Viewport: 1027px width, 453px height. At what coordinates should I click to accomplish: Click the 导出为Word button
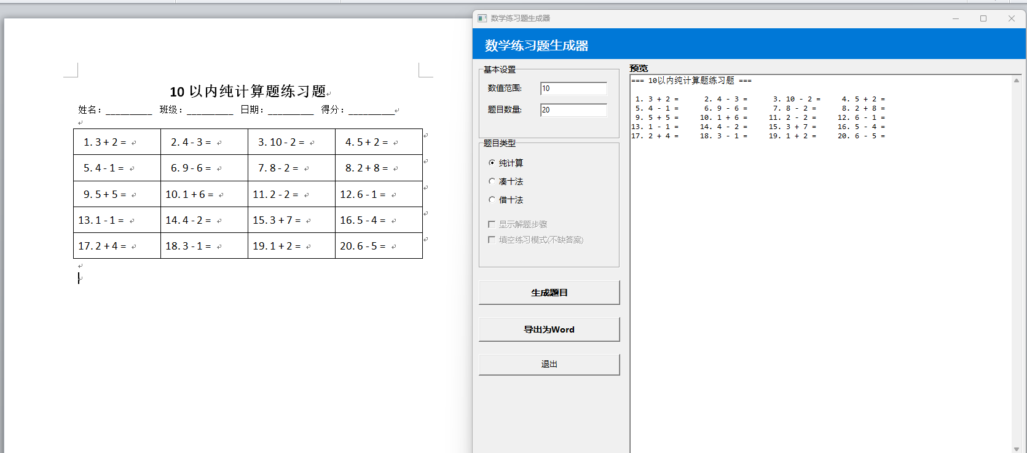click(549, 329)
